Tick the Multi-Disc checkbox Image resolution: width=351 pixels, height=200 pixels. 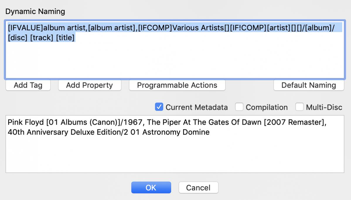299,107
